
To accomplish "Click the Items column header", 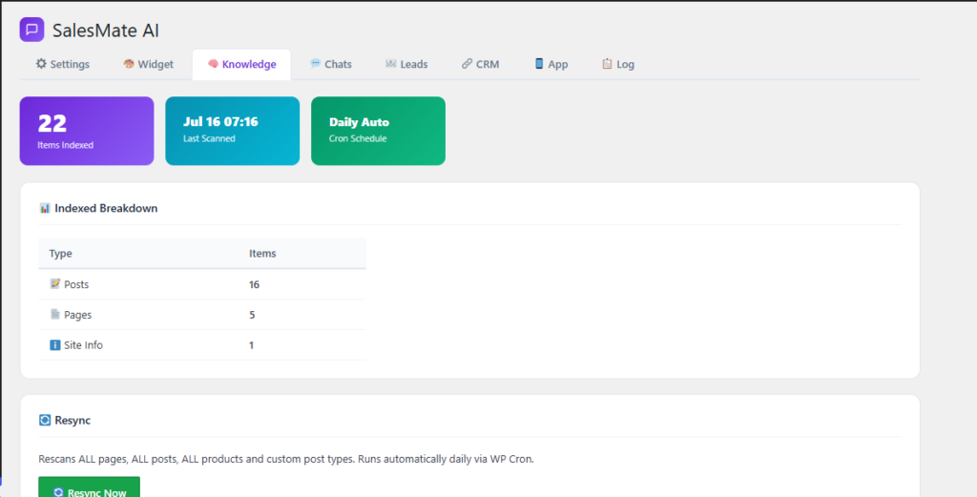I will (262, 254).
